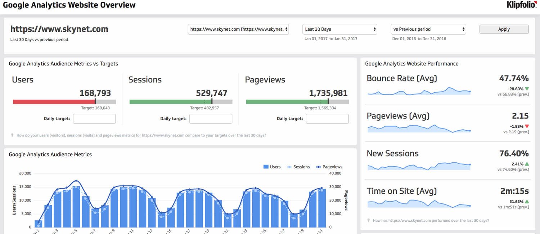Click the Pageviews daily target input field

[x=327, y=119]
